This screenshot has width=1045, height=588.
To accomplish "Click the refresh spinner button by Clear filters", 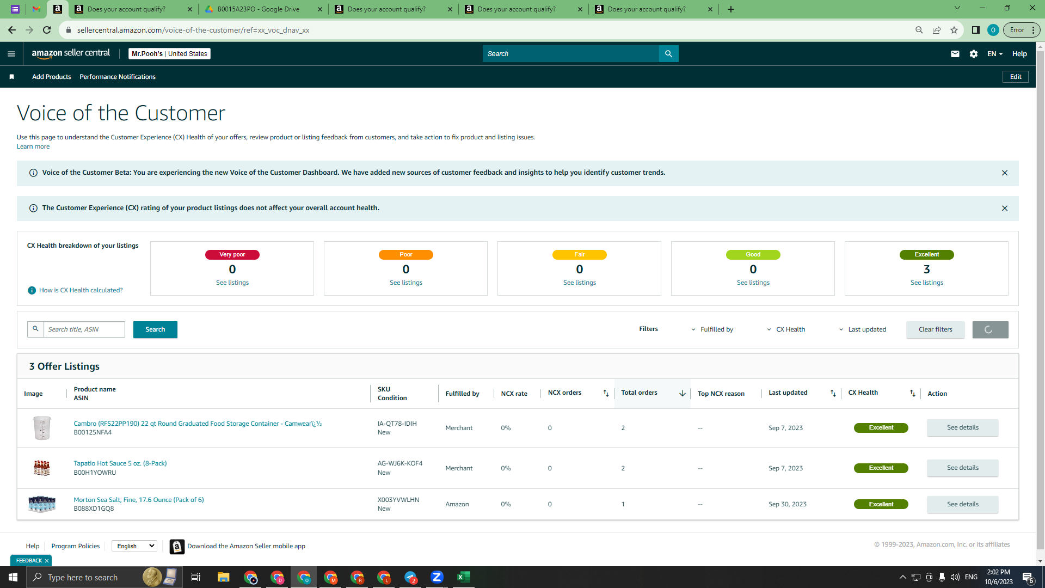I will [990, 329].
